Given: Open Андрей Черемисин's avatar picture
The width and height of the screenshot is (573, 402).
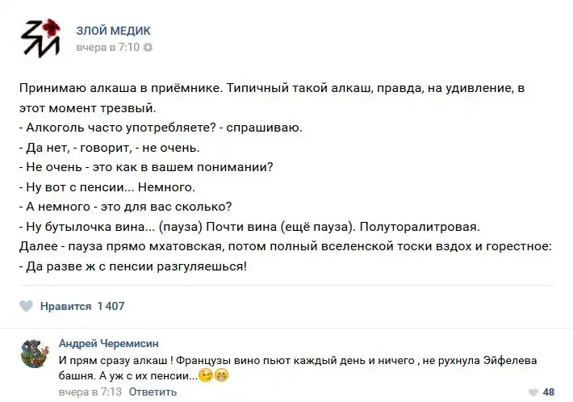Looking at the screenshot, I should (x=34, y=356).
